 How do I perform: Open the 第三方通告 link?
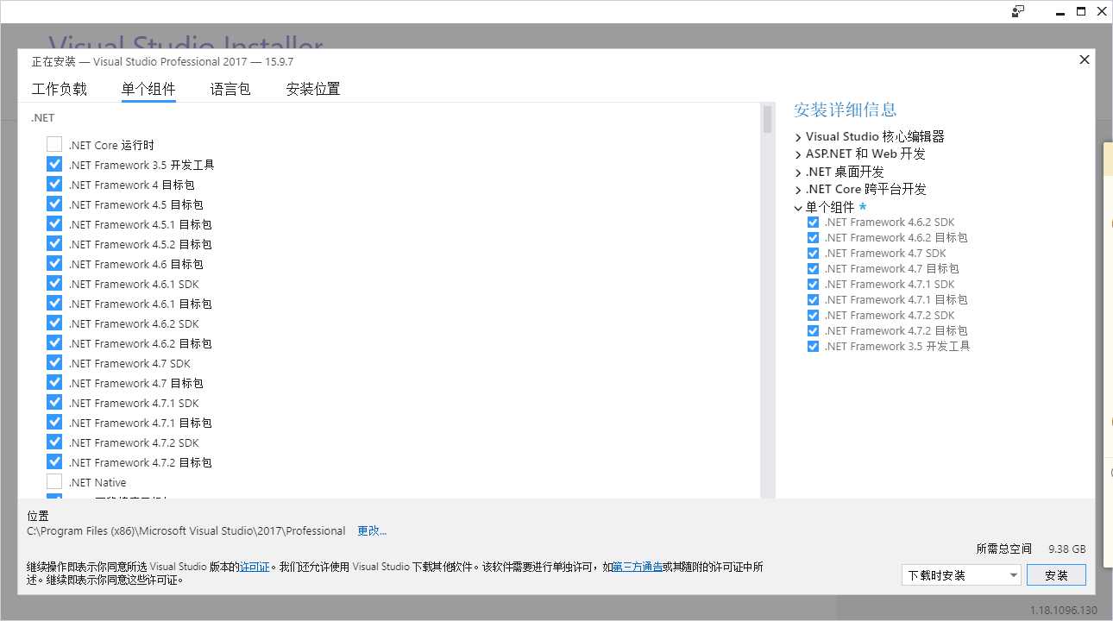(638, 567)
